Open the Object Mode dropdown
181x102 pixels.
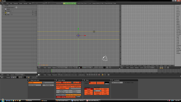point(63,68)
